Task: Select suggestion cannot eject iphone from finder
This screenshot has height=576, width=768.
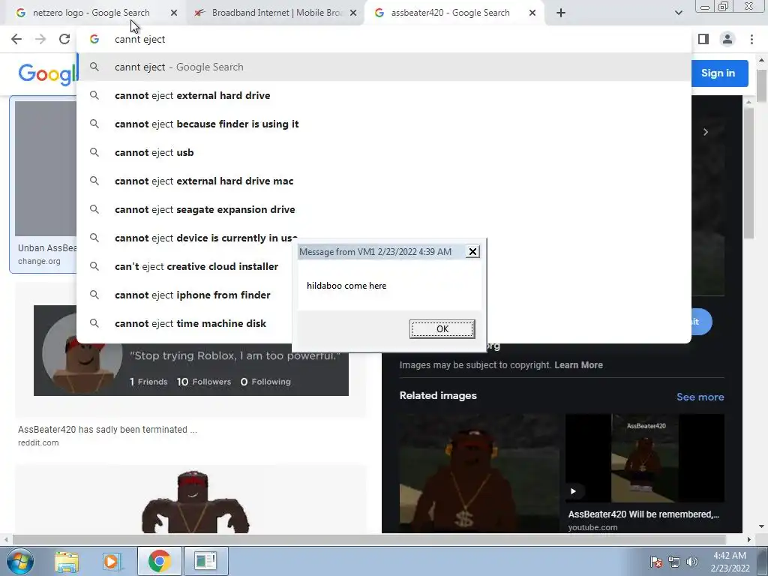Action: [x=184, y=295]
